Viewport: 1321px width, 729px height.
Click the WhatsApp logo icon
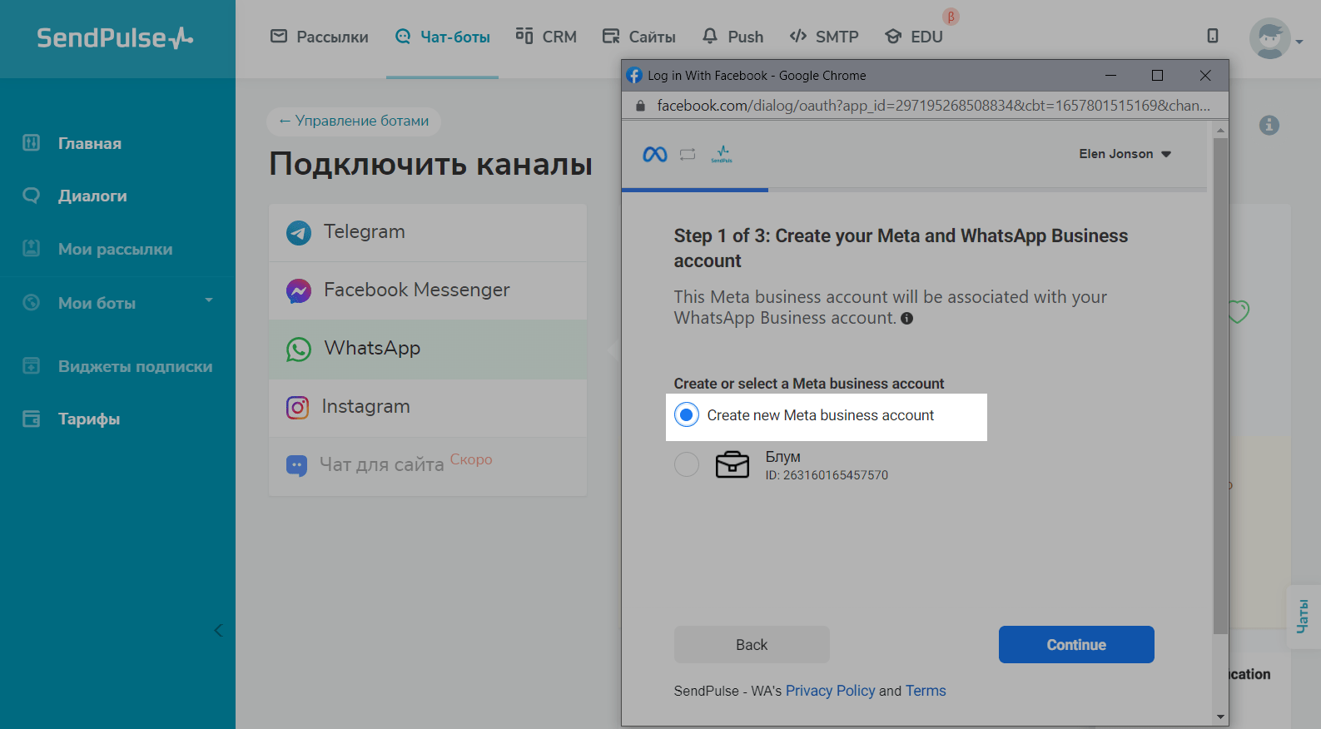(x=299, y=349)
